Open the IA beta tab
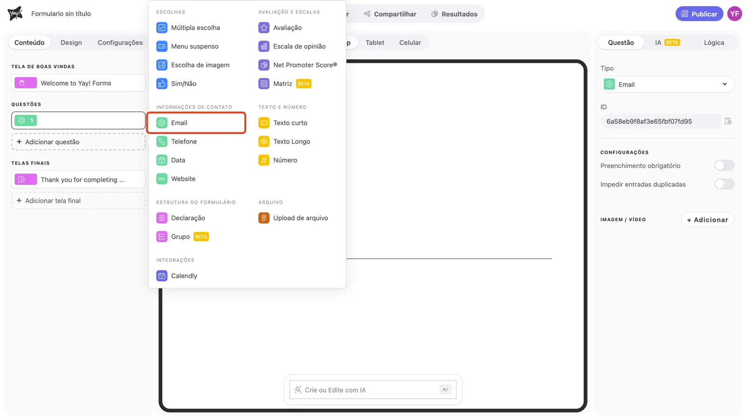Screen dimensions: 746x420 coord(667,42)
